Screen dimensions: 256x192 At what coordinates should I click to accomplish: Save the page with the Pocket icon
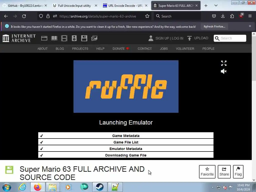(214, 16)
